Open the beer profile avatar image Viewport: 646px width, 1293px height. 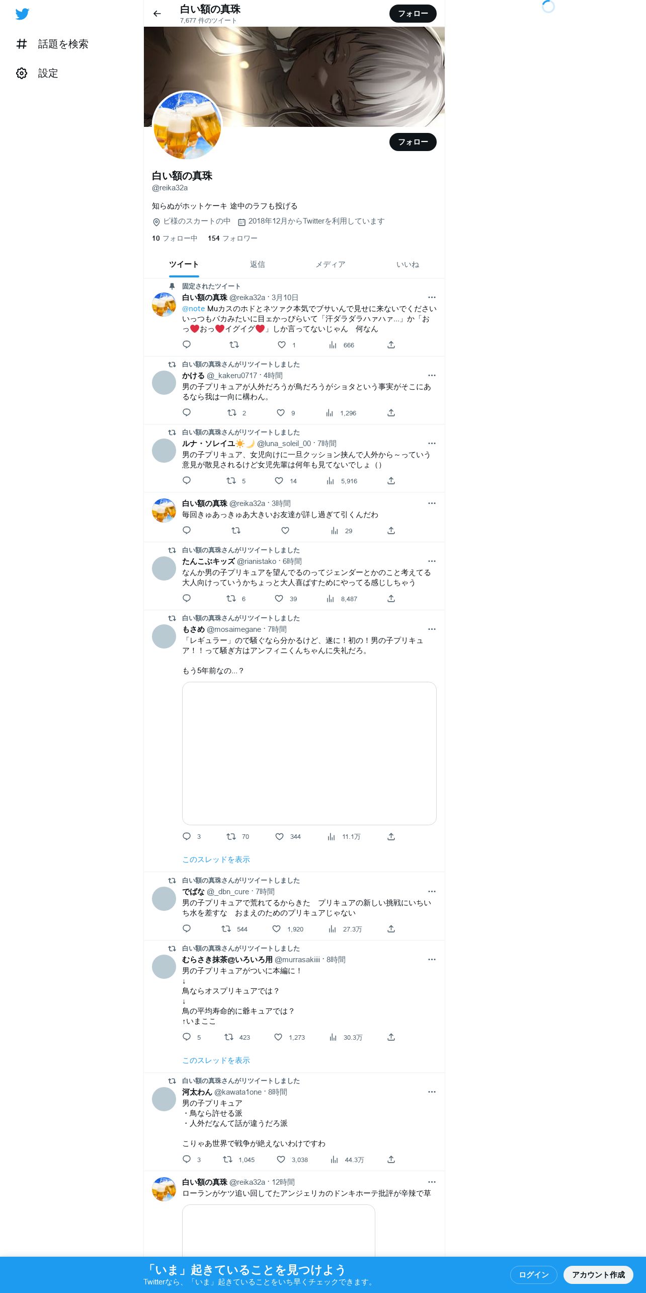pyautogui.click(x=187, y=126)
